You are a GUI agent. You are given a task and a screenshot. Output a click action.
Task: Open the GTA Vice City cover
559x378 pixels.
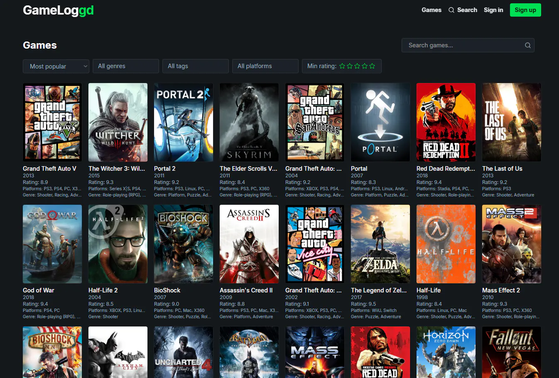(315, 244)
